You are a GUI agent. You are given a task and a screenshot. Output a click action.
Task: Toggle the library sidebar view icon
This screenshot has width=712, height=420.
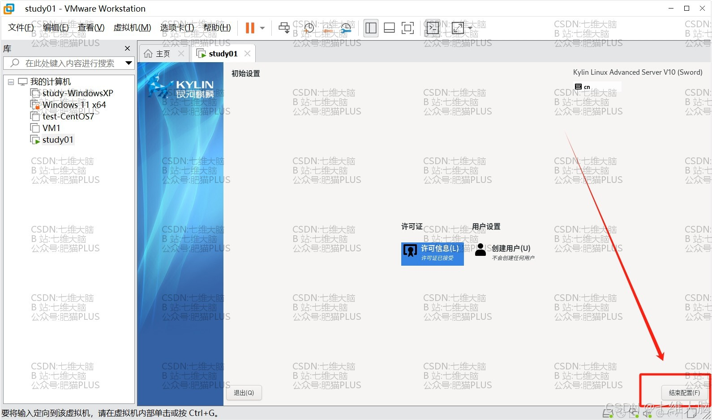pos(371,28)
